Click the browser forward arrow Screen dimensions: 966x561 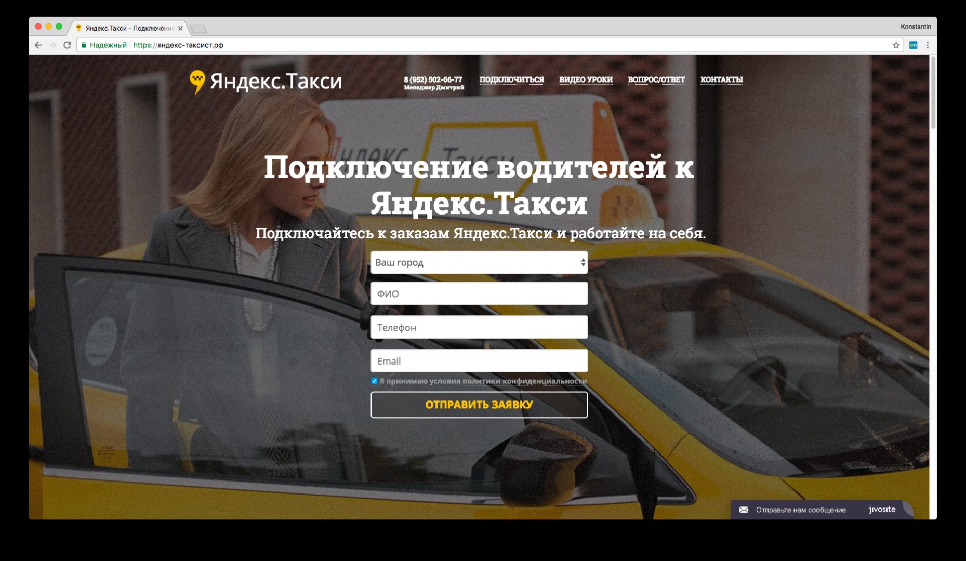(x=52, y=45)
